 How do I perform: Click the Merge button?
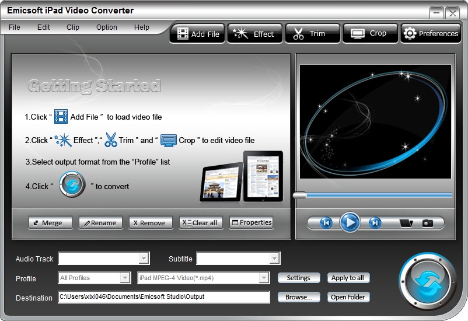[x=50, y=223]
